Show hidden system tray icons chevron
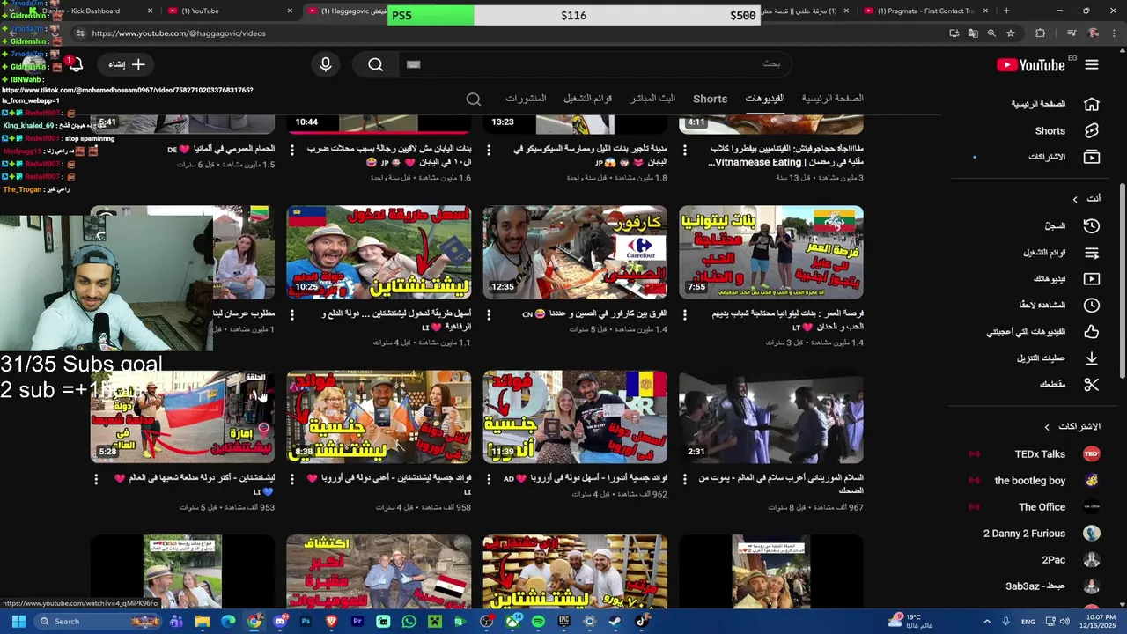1127x634 pixels. point(987,622)
